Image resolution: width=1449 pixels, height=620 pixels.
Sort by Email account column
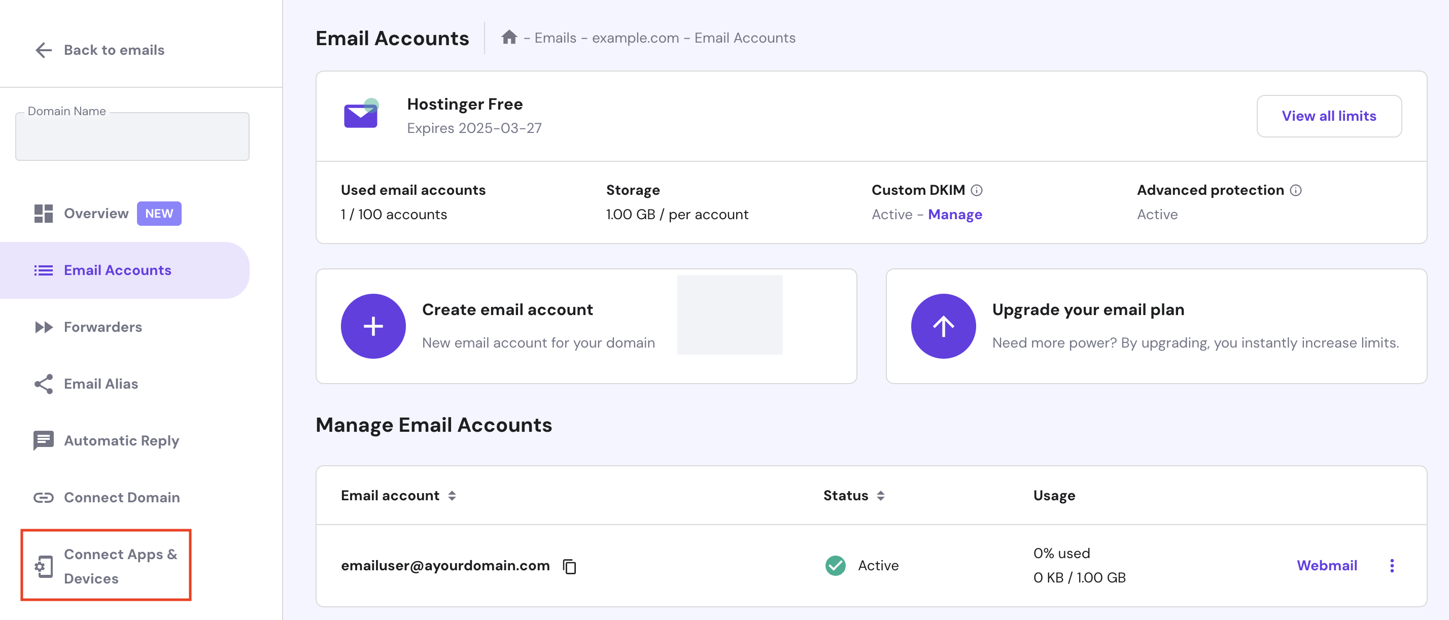point(452,496)
